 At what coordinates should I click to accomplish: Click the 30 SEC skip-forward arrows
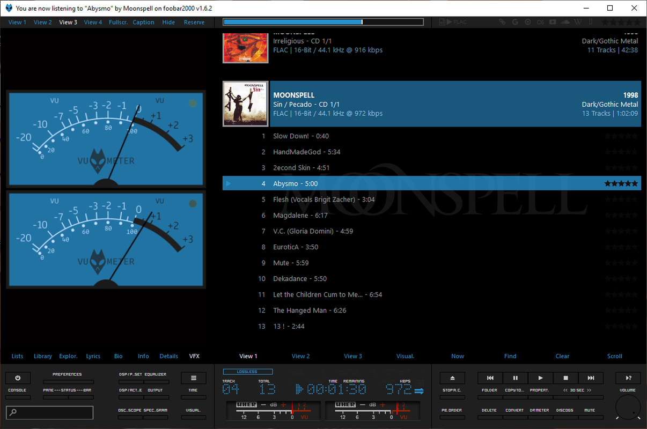point(590,390)
